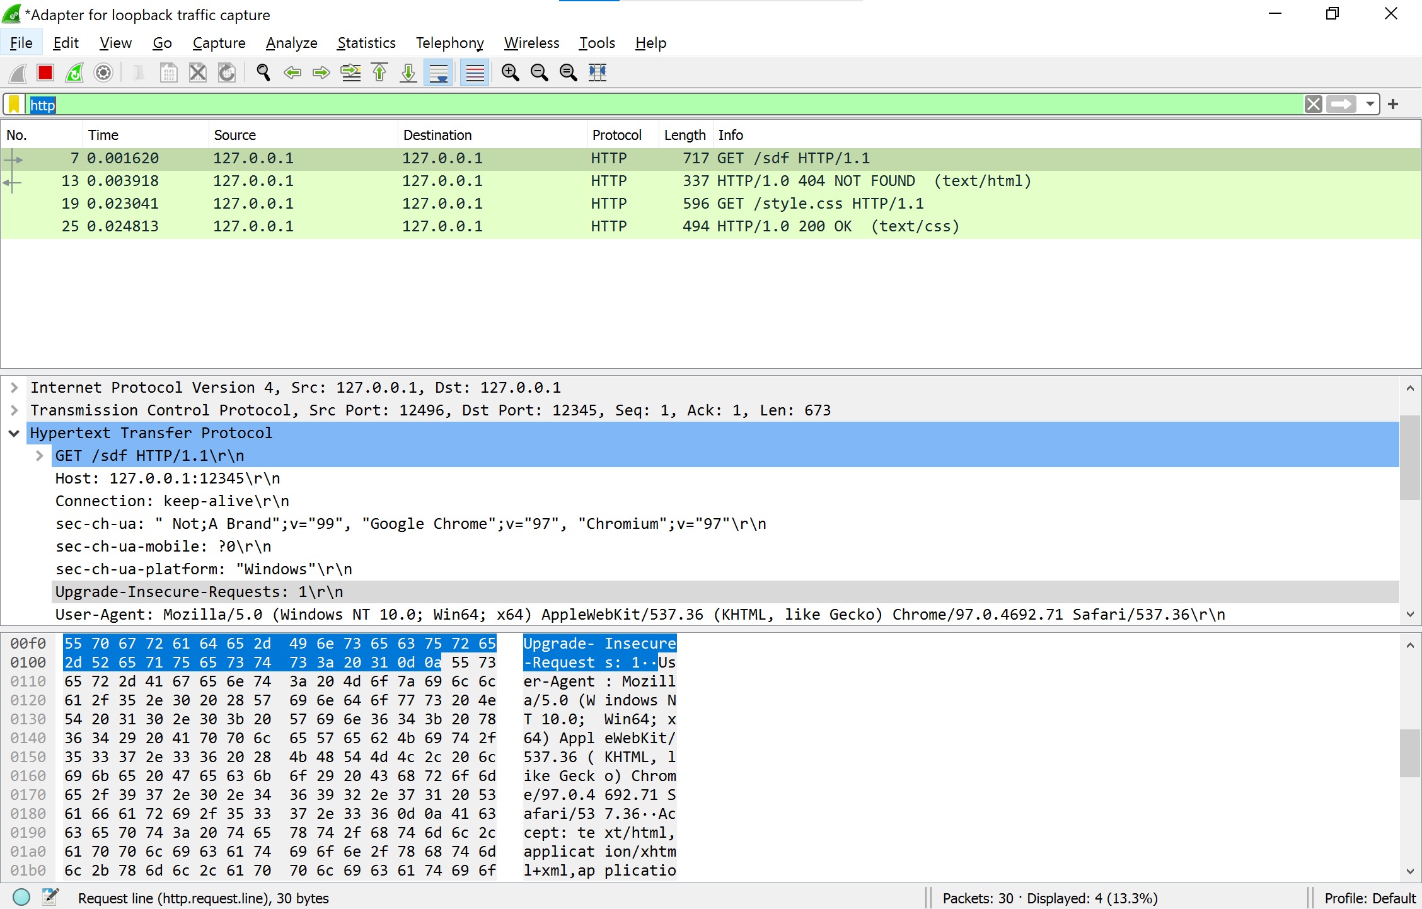Add a new filter button with plus
Screen dimensions: 1422x909
[x=1393, y=104]
